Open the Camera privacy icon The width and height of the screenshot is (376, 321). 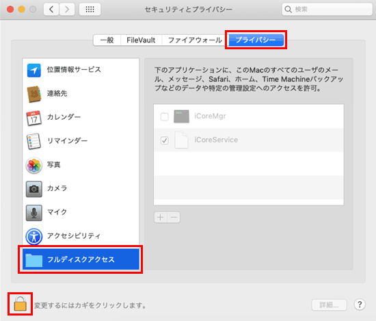tap(33, 189)
